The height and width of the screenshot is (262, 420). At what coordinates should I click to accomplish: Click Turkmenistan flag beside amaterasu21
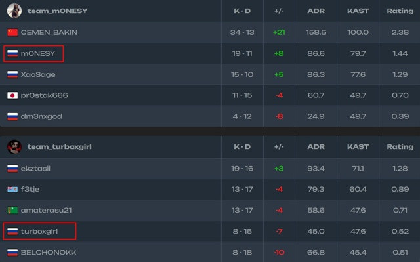(12, 210)
